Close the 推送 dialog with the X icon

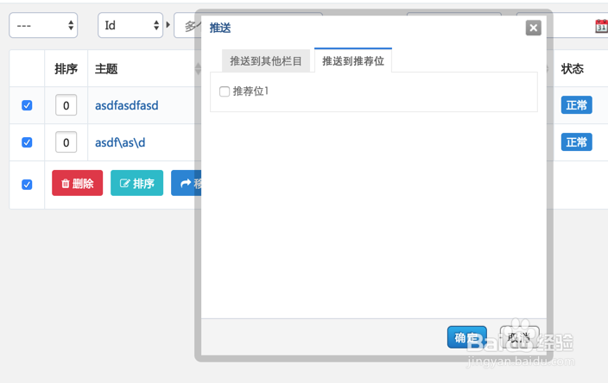click(x=533, y=28)
